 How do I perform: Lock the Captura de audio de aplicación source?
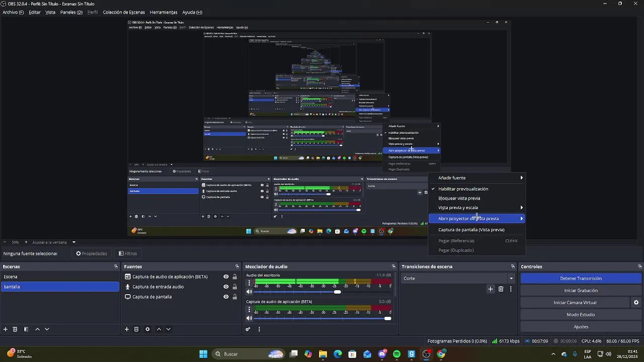point(234,277)
